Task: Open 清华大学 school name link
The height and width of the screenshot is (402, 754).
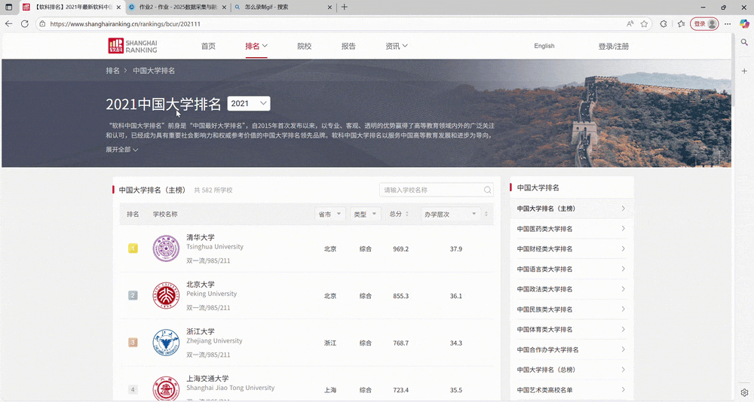Action: click(x=201, y=237)
